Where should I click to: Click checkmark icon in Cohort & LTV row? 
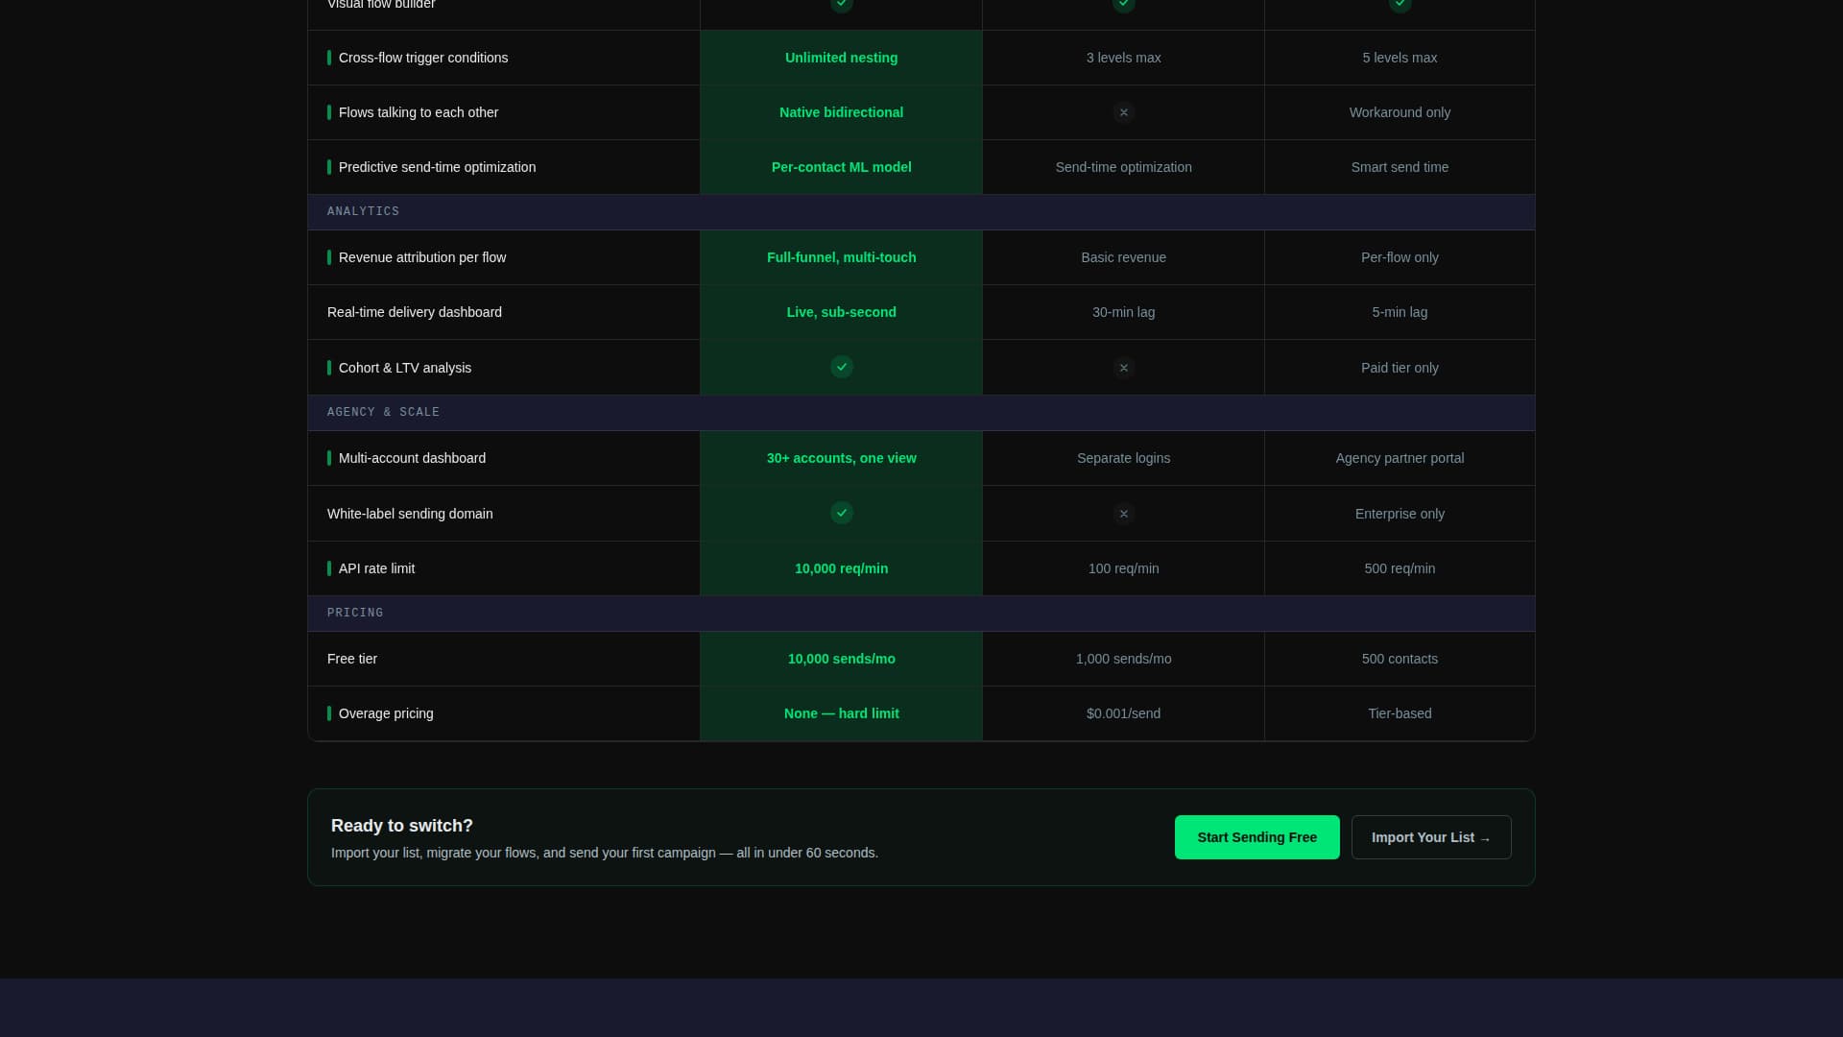click(841, 367)
